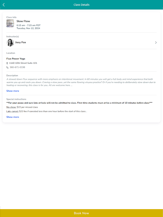
Task: Click the Flux Power Yoga location name
Action: (x=16, y=59)
